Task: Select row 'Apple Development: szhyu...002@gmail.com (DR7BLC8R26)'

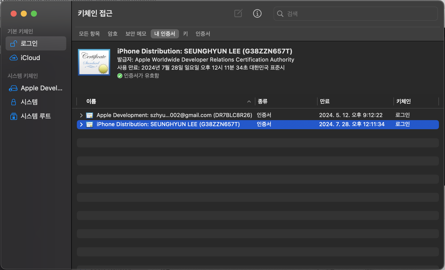Action: pyautogui.click(x=258, y=115)
